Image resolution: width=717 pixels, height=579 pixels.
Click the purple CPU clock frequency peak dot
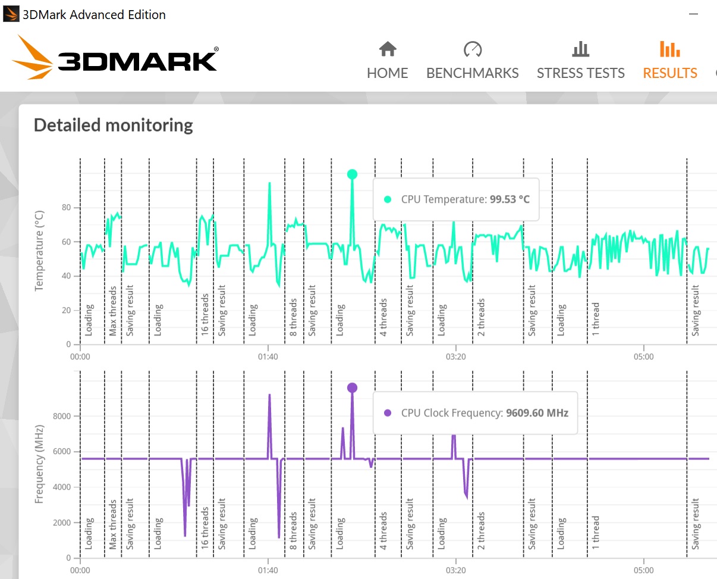352,388
